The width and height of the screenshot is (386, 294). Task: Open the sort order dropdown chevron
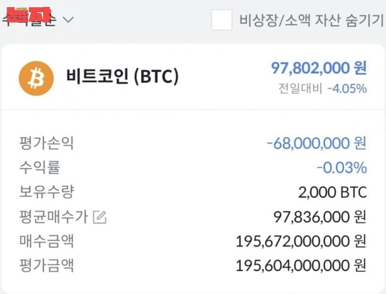(68, 20)
